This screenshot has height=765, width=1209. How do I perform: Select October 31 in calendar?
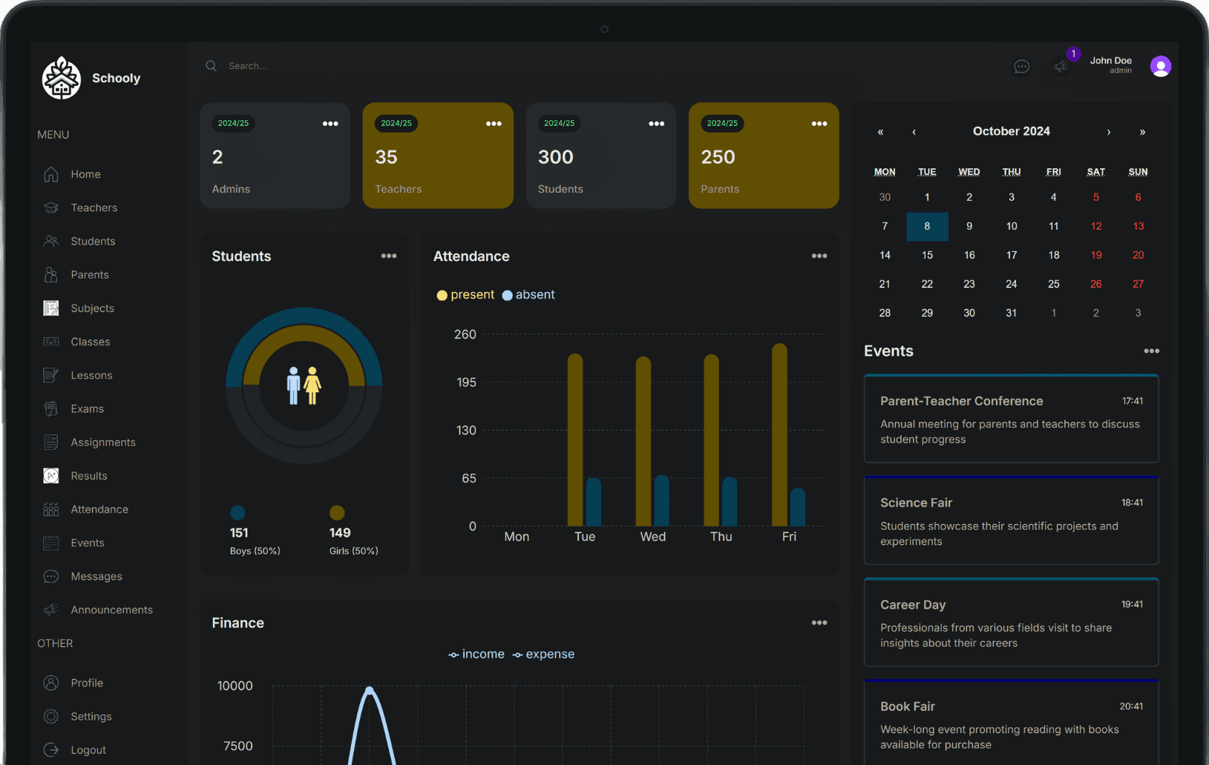(1012, 313)
